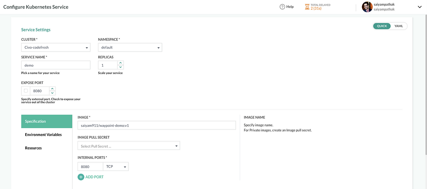Change the TCP protocol dropdown
The image size is (427, 189).
116,167
